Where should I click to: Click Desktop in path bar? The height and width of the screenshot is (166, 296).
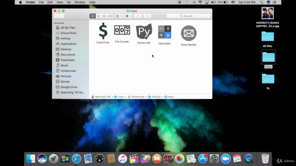click(154, 97)
